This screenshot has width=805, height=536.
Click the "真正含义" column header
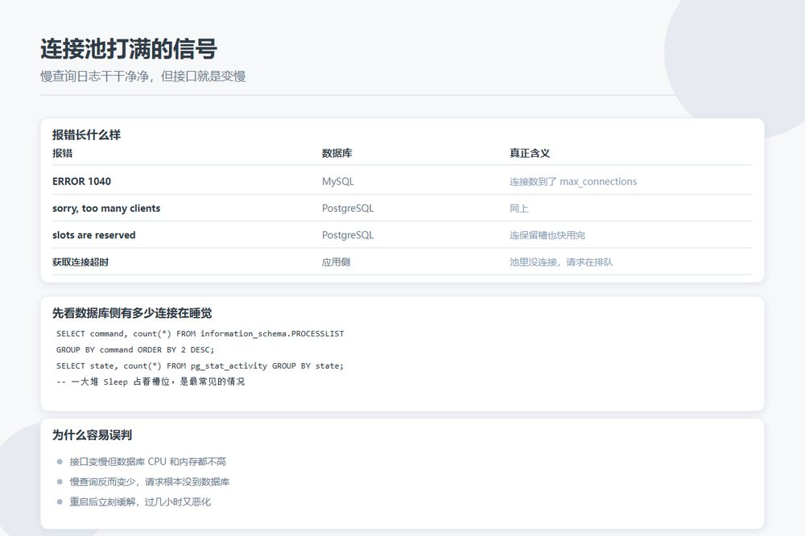[x=530, y=153]
